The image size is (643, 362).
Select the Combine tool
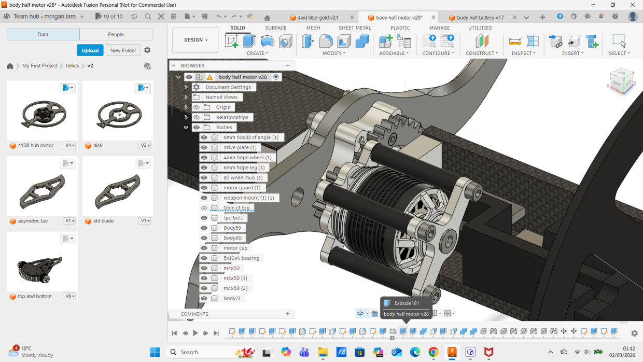pyautogui.click(x=362, y=41)
